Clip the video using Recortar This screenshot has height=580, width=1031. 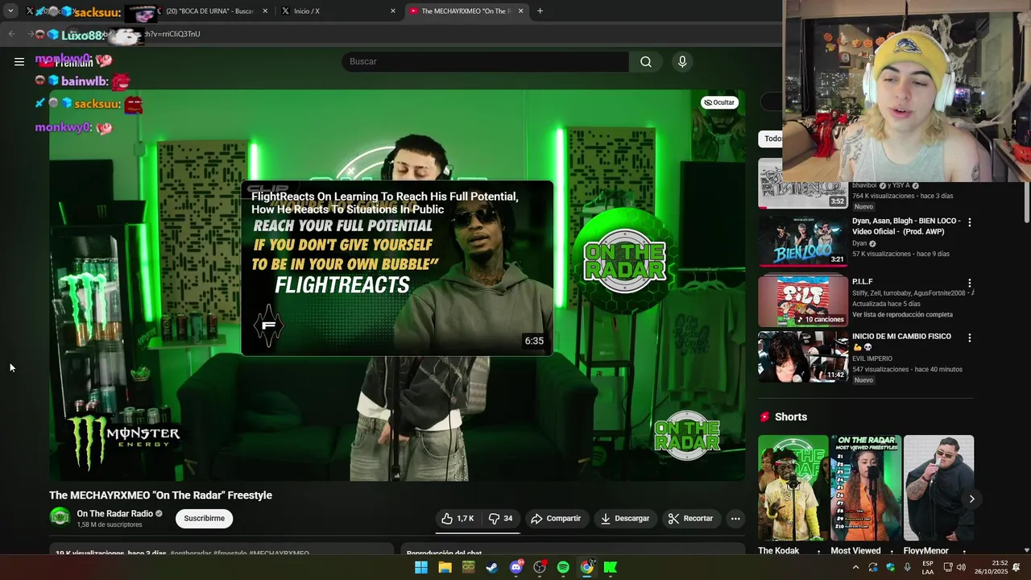(691, 519)
